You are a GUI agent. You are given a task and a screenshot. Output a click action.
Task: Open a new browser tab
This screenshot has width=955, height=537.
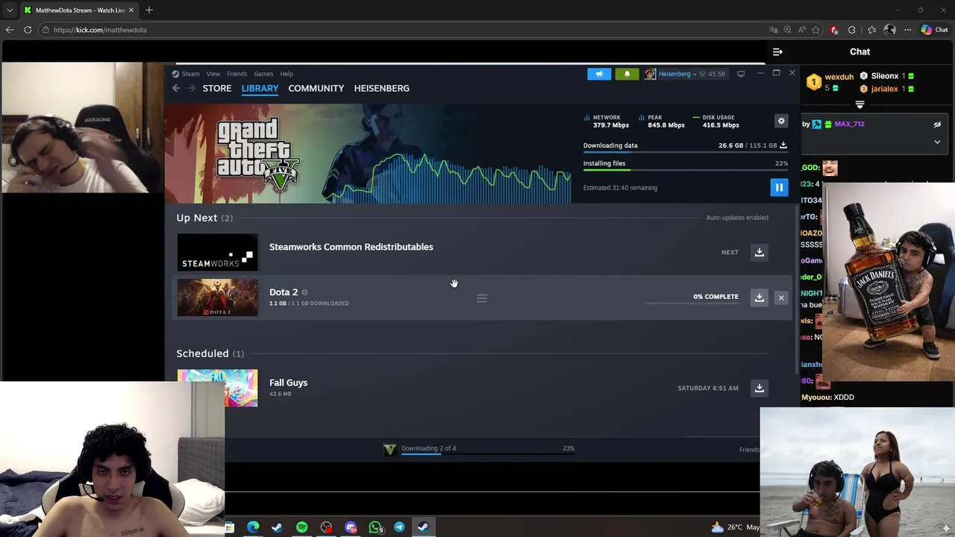point(149,10)
